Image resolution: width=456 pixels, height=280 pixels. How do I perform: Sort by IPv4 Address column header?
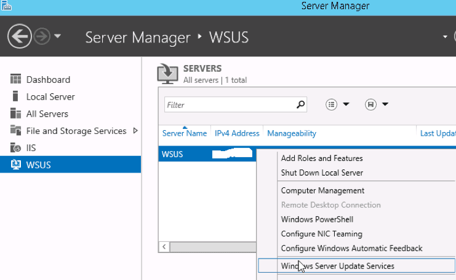[237, 133]
